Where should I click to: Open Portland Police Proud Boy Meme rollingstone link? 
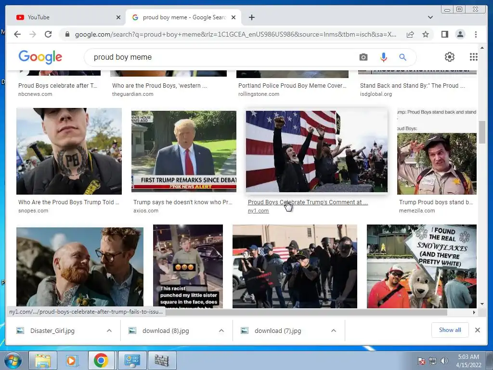[x=292, y=86]
